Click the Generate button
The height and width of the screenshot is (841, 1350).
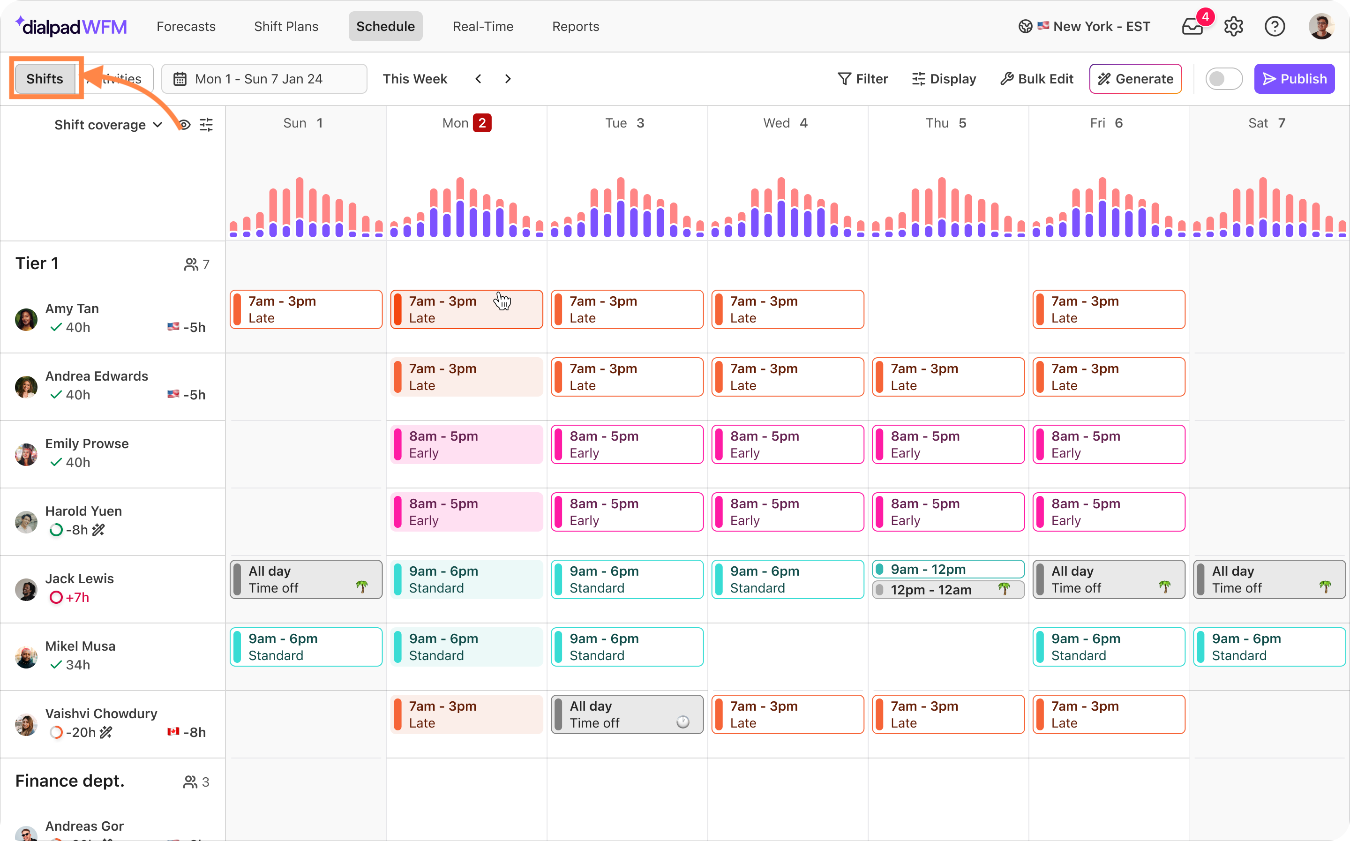(x=1135, y=79)
